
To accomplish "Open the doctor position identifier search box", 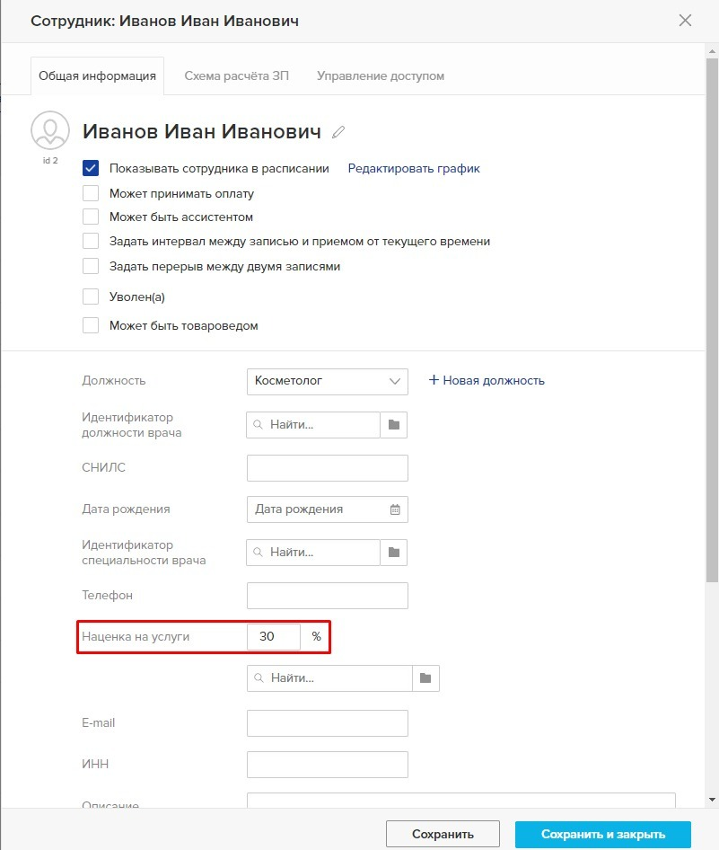I will coord(313,425).
